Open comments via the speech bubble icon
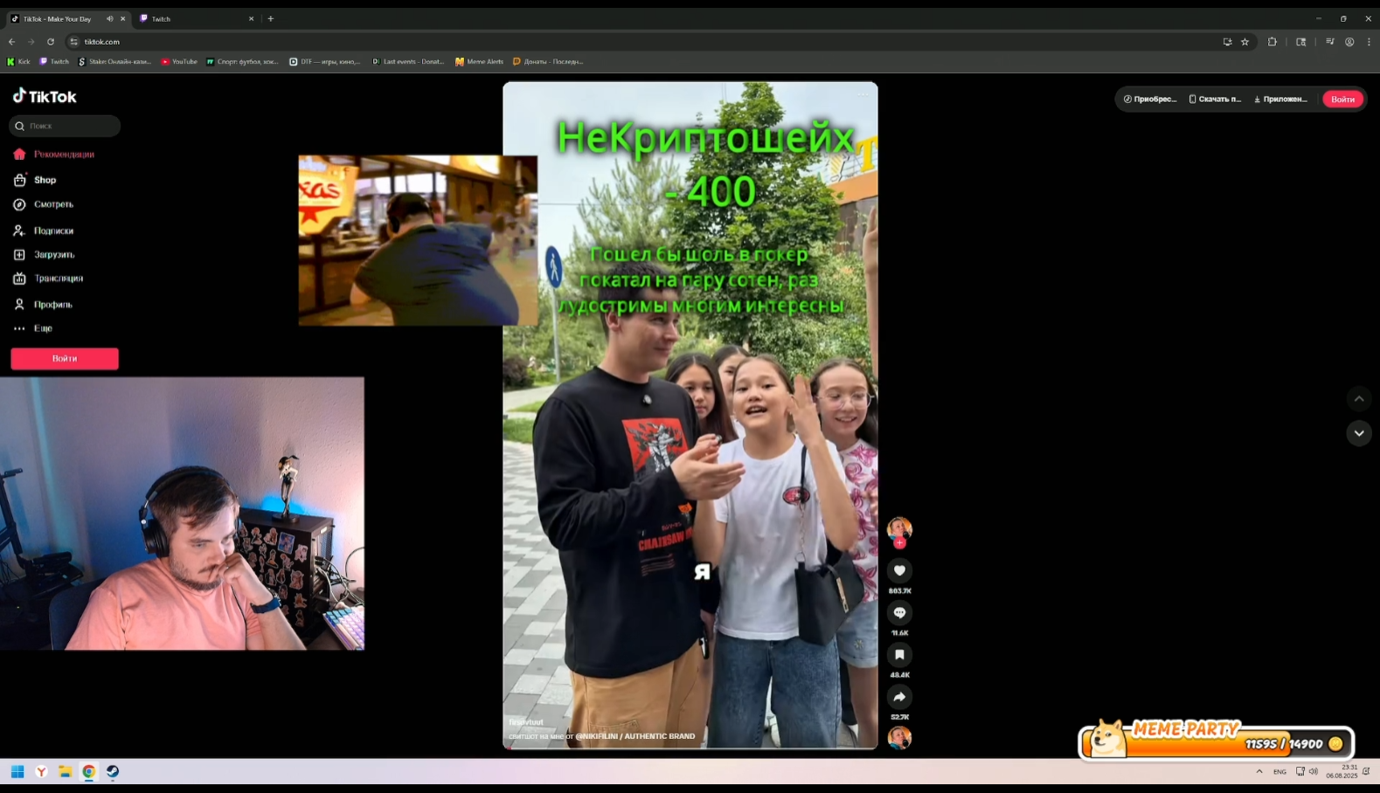 [899, 612]
